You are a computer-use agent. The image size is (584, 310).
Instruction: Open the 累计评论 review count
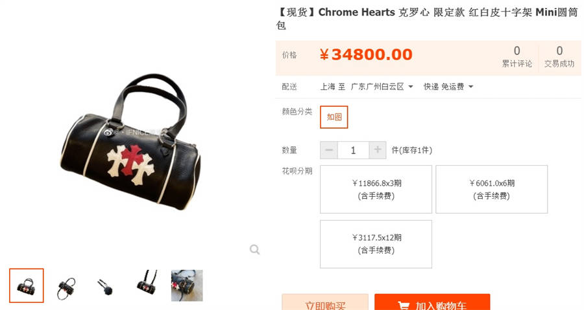[x=517, y=56]
